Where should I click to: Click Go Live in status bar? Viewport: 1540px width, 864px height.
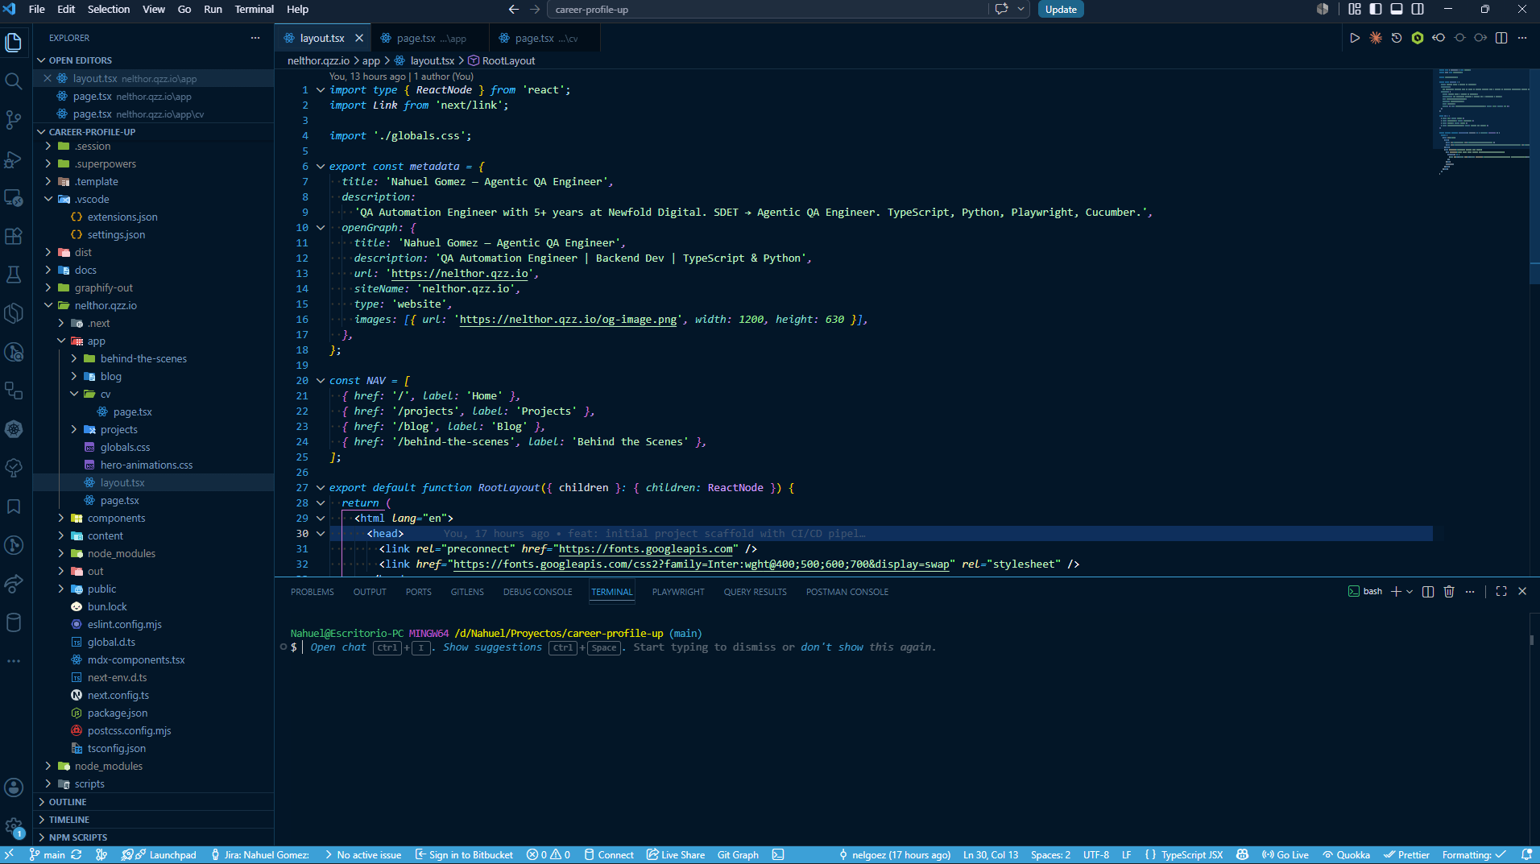pyautogui.click(x=1285, y=855)
